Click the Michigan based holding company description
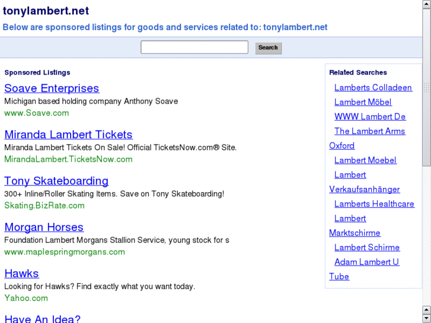The width and height of the screenshot is (431, 323). [91, 101]
